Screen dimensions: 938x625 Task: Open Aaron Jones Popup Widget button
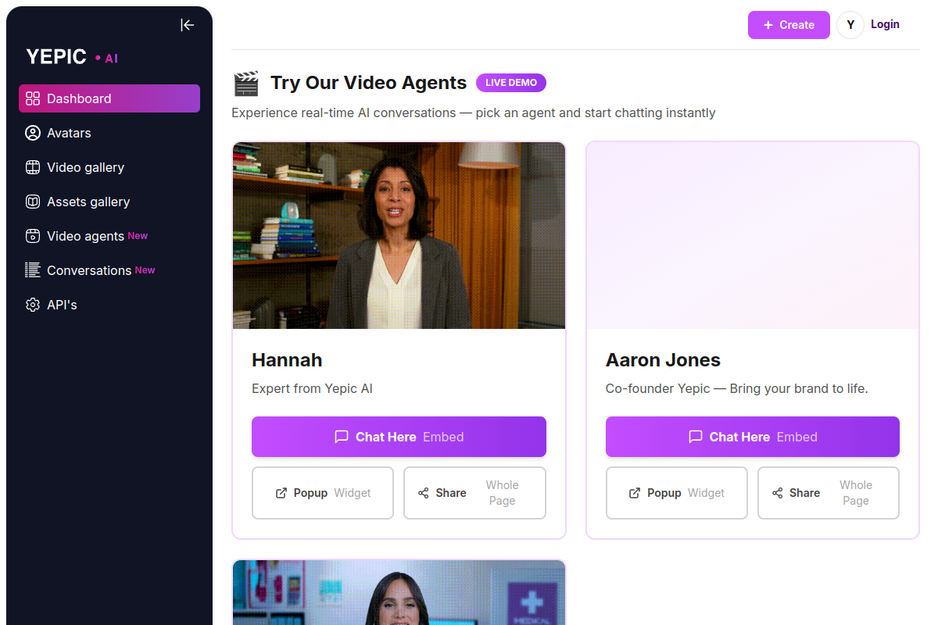click(677, 493)
